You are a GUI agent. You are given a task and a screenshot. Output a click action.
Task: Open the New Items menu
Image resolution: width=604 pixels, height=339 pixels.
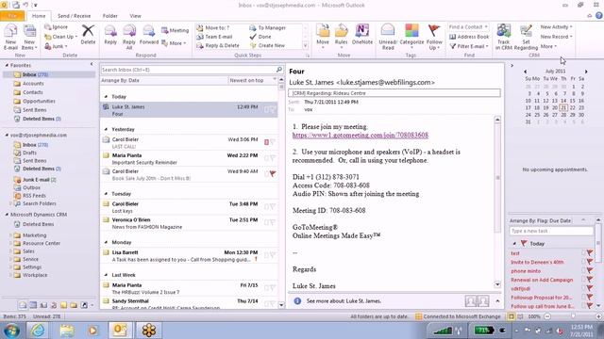pyautogui.click(x=29, y=37)
